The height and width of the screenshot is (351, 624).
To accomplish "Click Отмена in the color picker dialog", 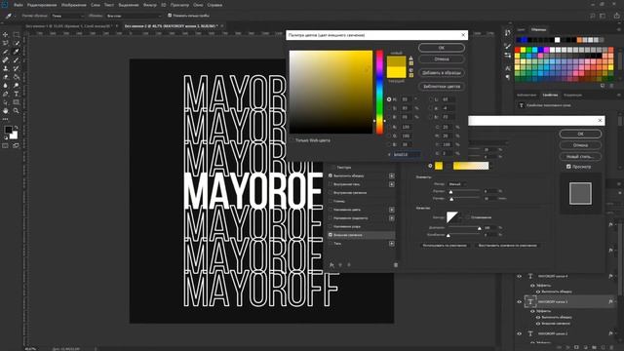I will [x=442, y=59].
